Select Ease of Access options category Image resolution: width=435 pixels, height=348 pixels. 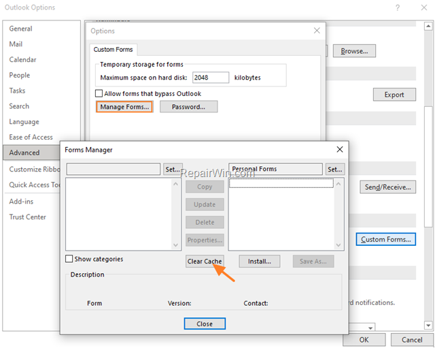(x=31, y=138)
